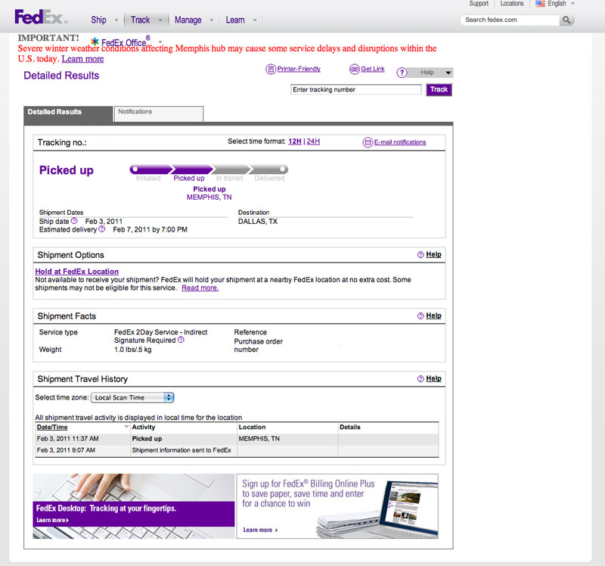Click the Ship date info icon

[x=74, y=221]
